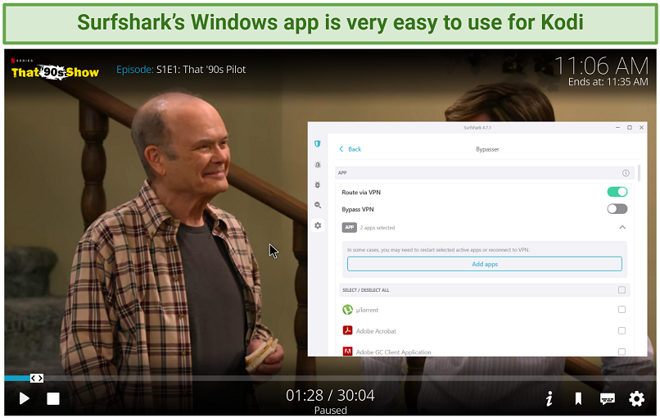660x418 pixels.
Task: Collapse the 2 apps selected section
Action: point(622,228)
